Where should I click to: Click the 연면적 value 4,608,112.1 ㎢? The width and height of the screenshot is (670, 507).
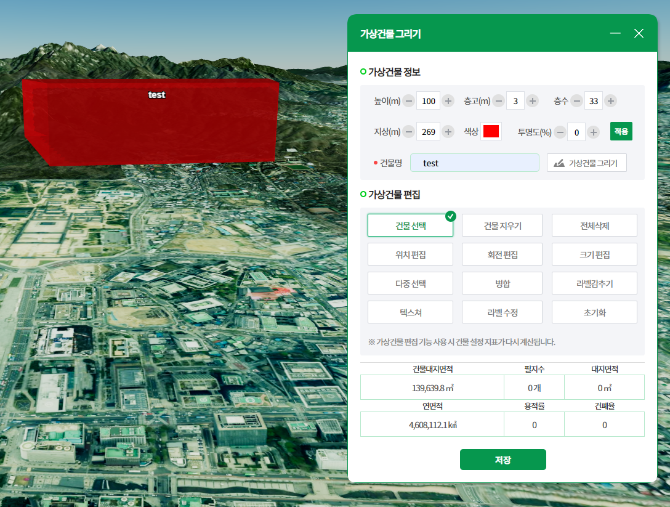pos(432,425)
